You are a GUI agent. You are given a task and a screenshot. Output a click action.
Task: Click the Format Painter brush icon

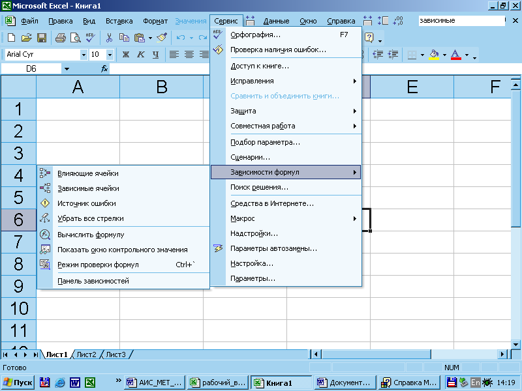coord(162,38)
